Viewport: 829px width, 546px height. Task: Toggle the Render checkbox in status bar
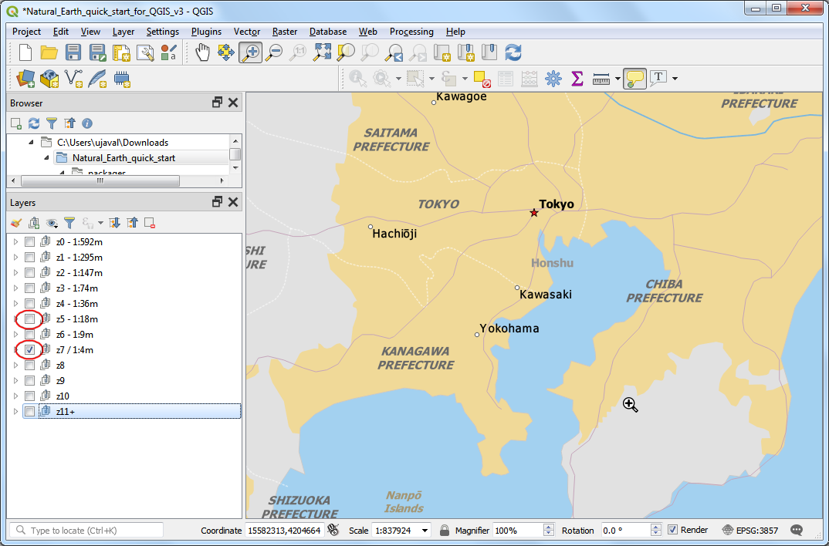coord(672,531)
